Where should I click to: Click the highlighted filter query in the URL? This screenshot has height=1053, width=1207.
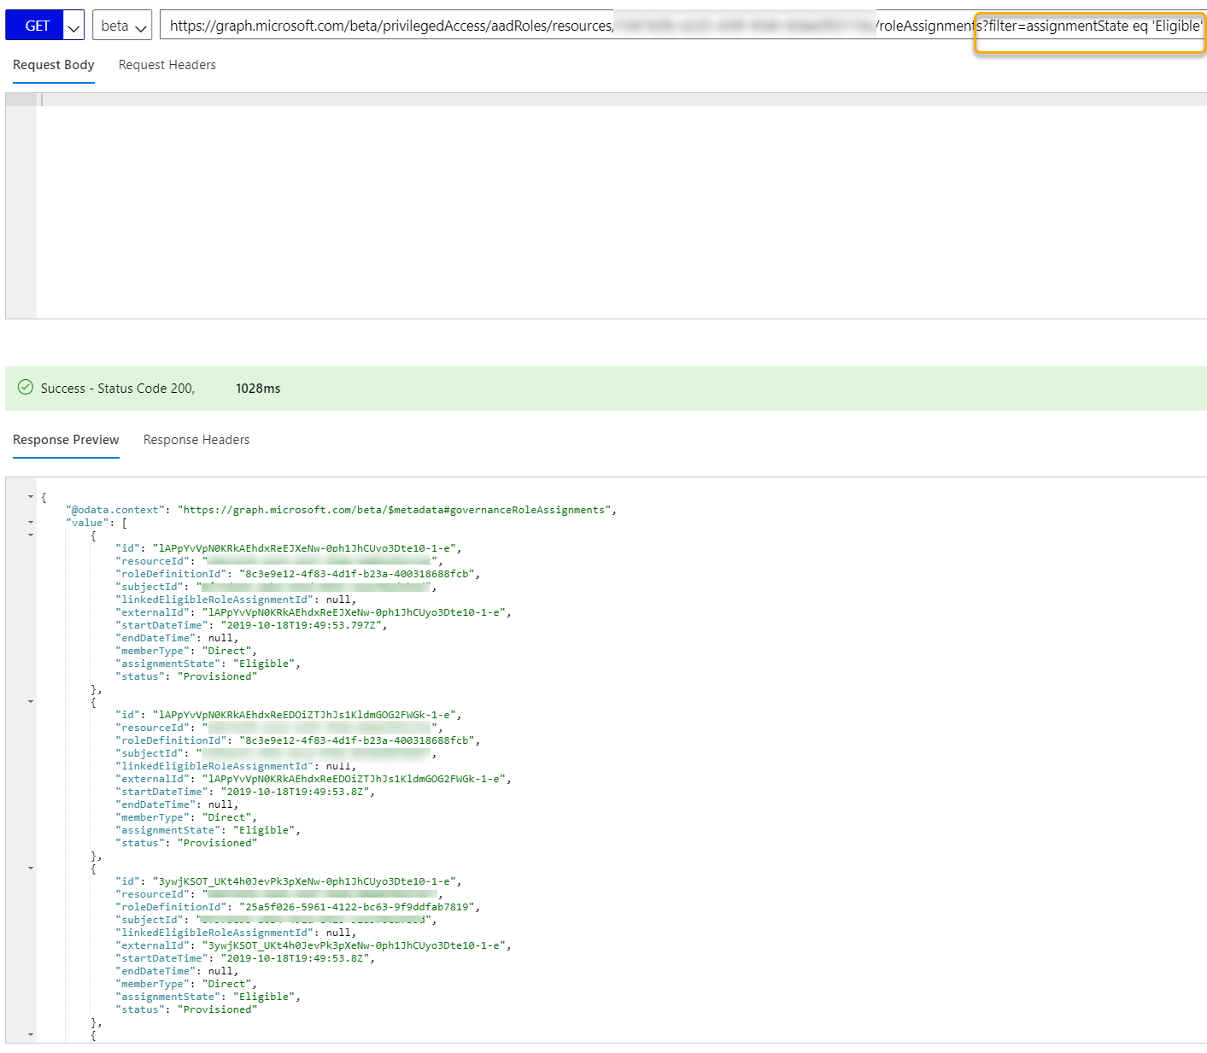tap(1089, 26)
